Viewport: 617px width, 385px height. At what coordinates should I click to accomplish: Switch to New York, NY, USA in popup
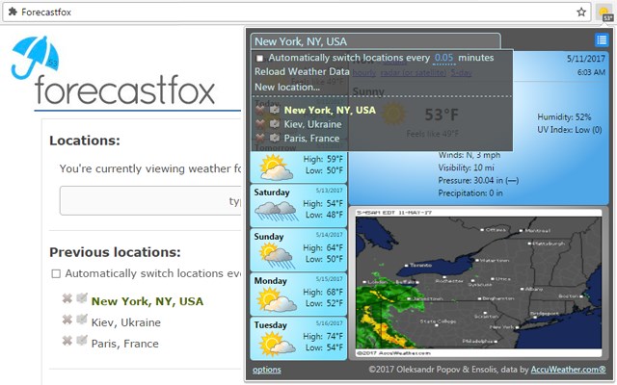pos(330,110)
